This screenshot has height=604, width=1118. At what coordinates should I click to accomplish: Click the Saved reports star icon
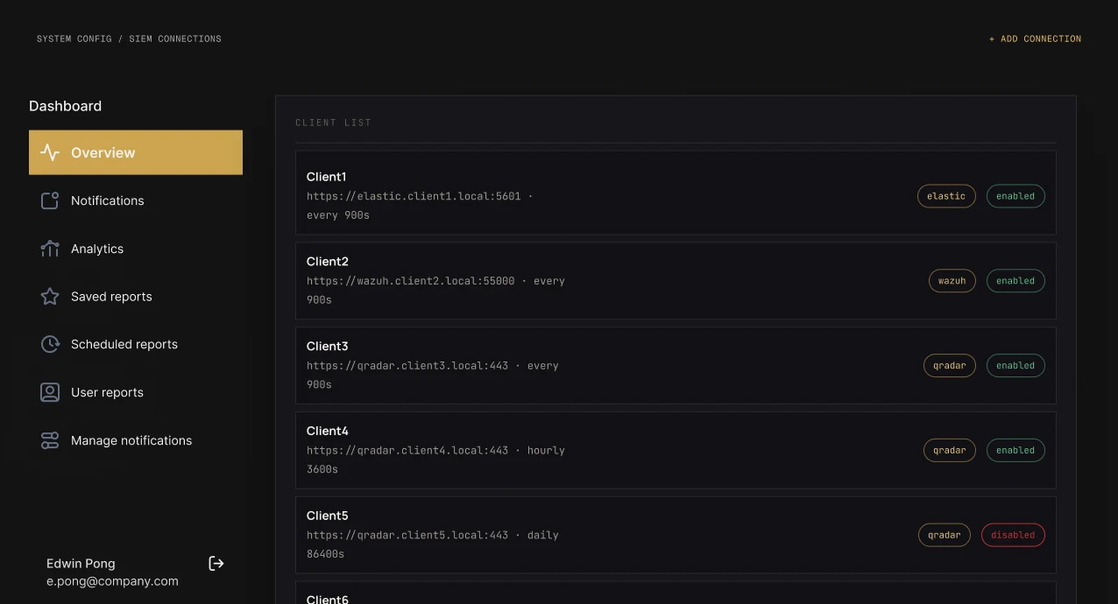pos(50,297)
